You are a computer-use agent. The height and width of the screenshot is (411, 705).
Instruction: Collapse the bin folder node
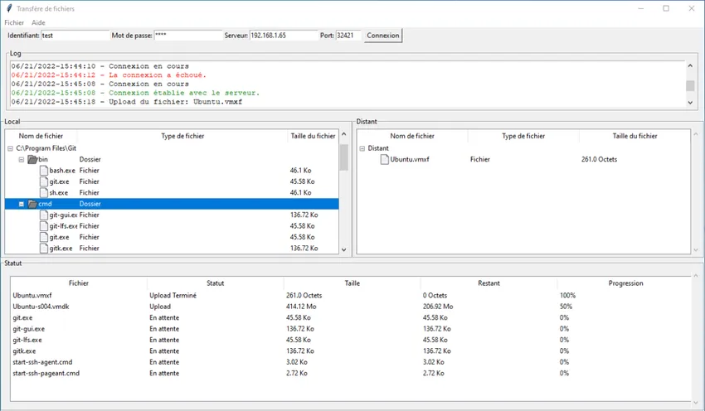coord(22,159)
